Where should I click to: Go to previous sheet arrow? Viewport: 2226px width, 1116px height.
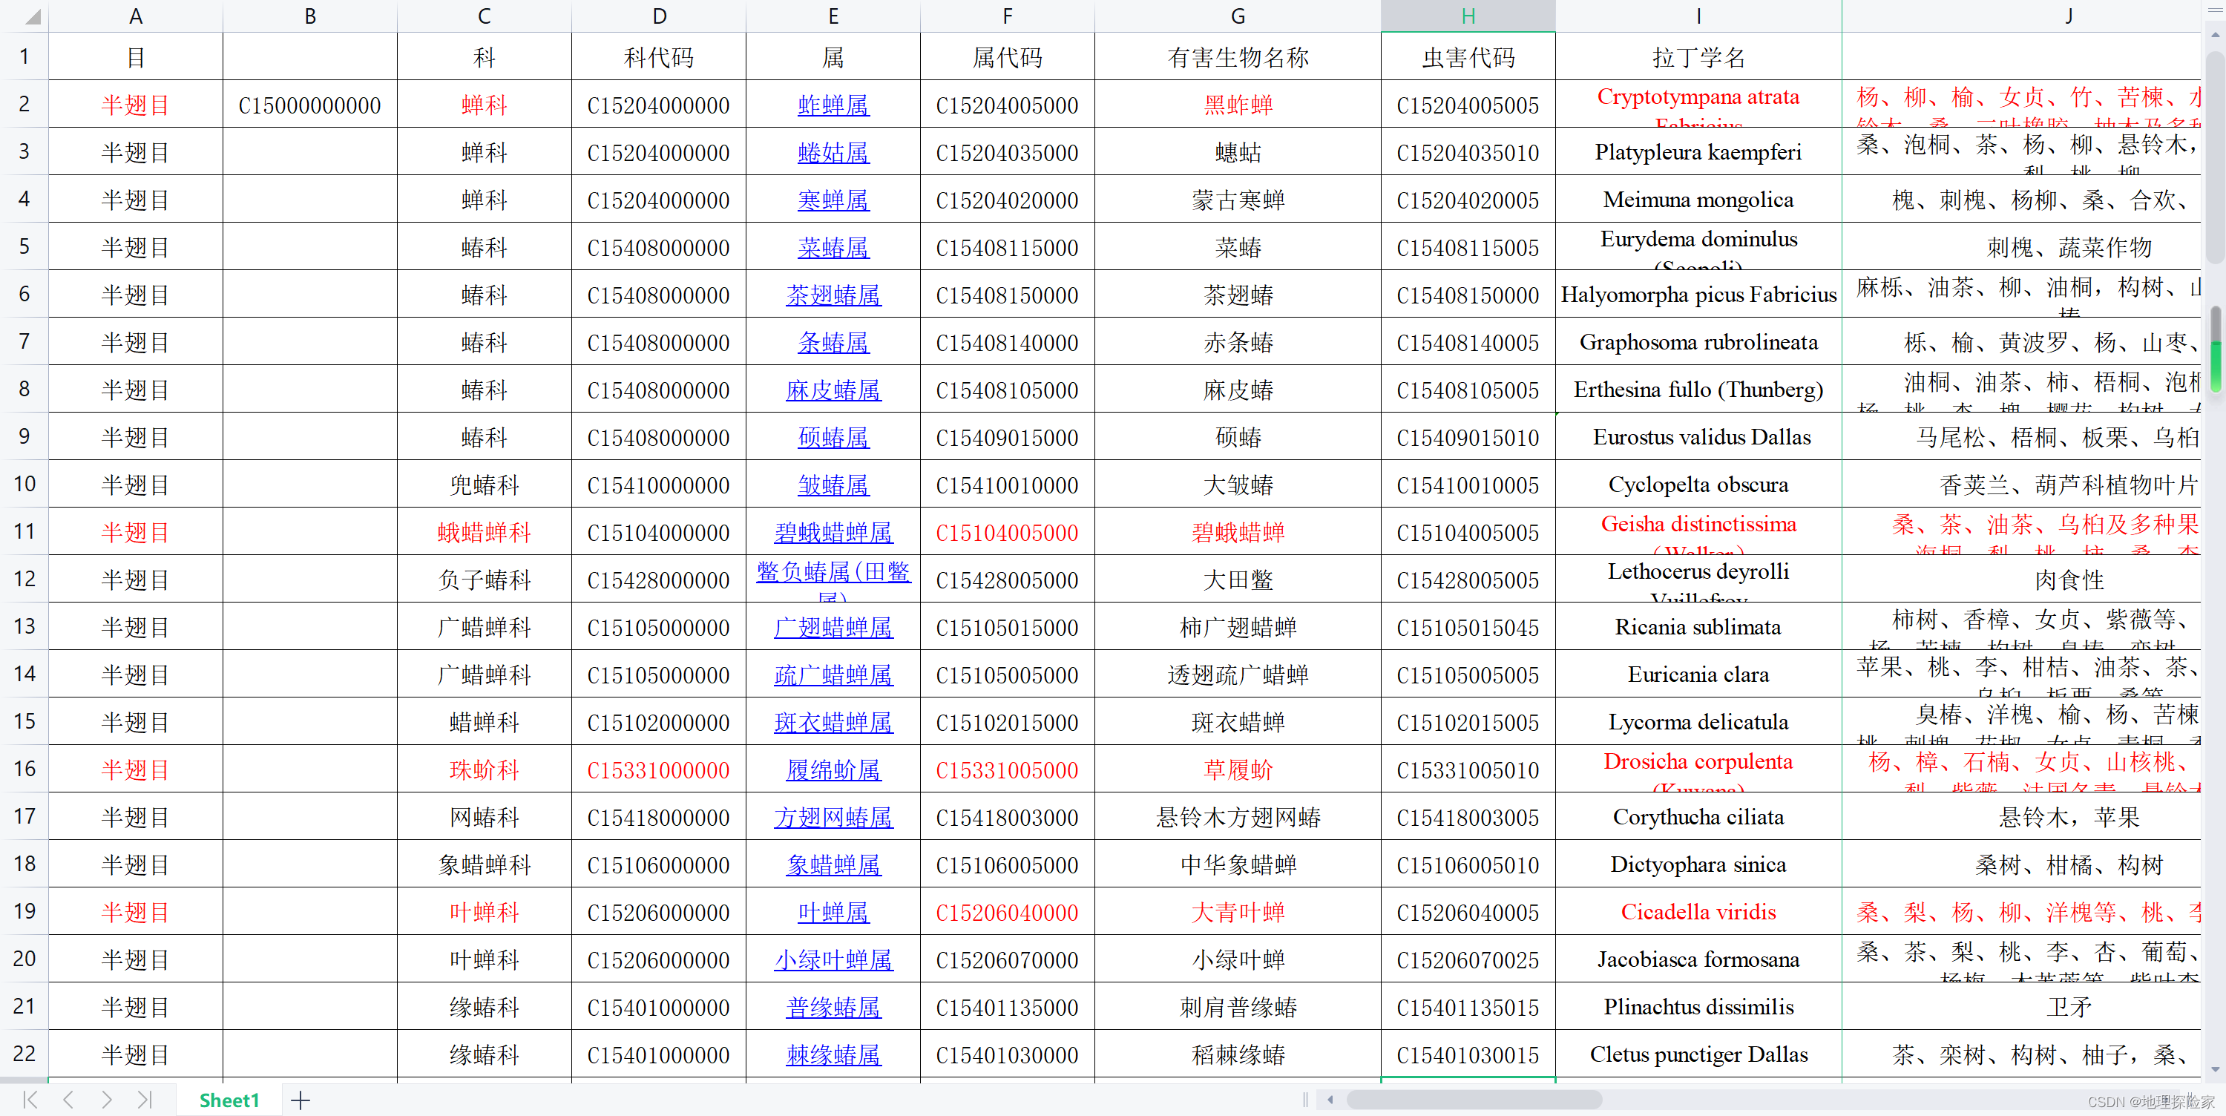click(x=68, y=1100)
